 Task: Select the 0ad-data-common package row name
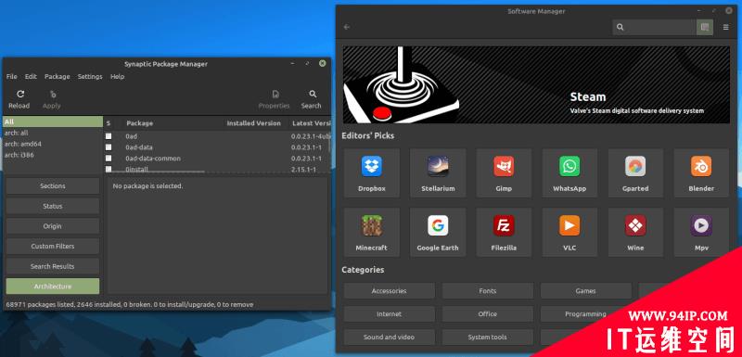click(x=153, y=159)
